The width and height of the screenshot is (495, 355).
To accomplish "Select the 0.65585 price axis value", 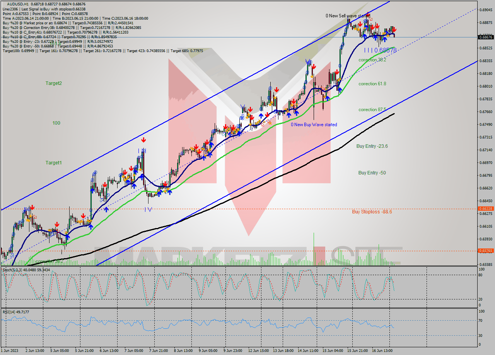I will click(486, 264).
